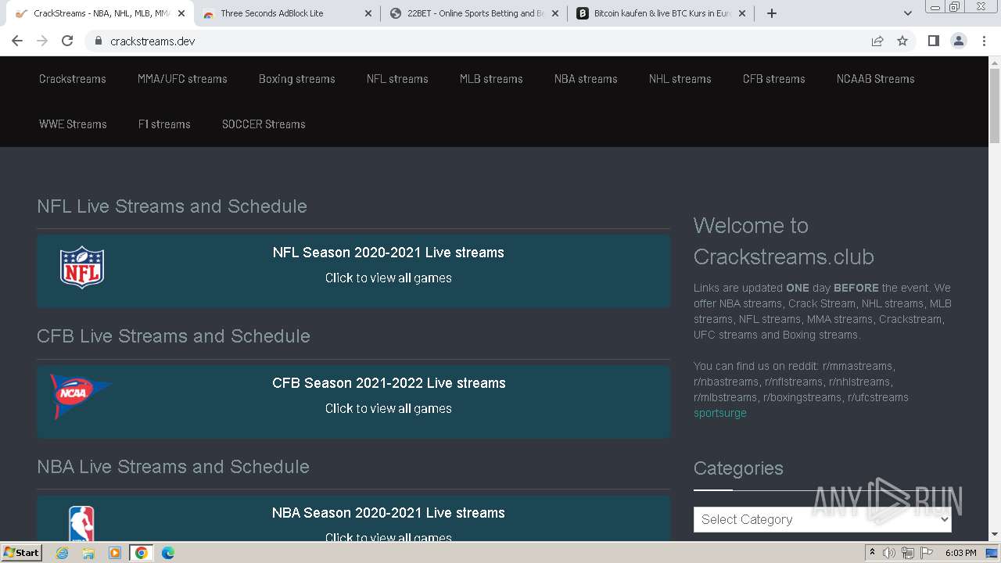This screenshot has width=1001, height=563.
Task: Open media player taskbar icon
Action: click(x=115, y=553)
